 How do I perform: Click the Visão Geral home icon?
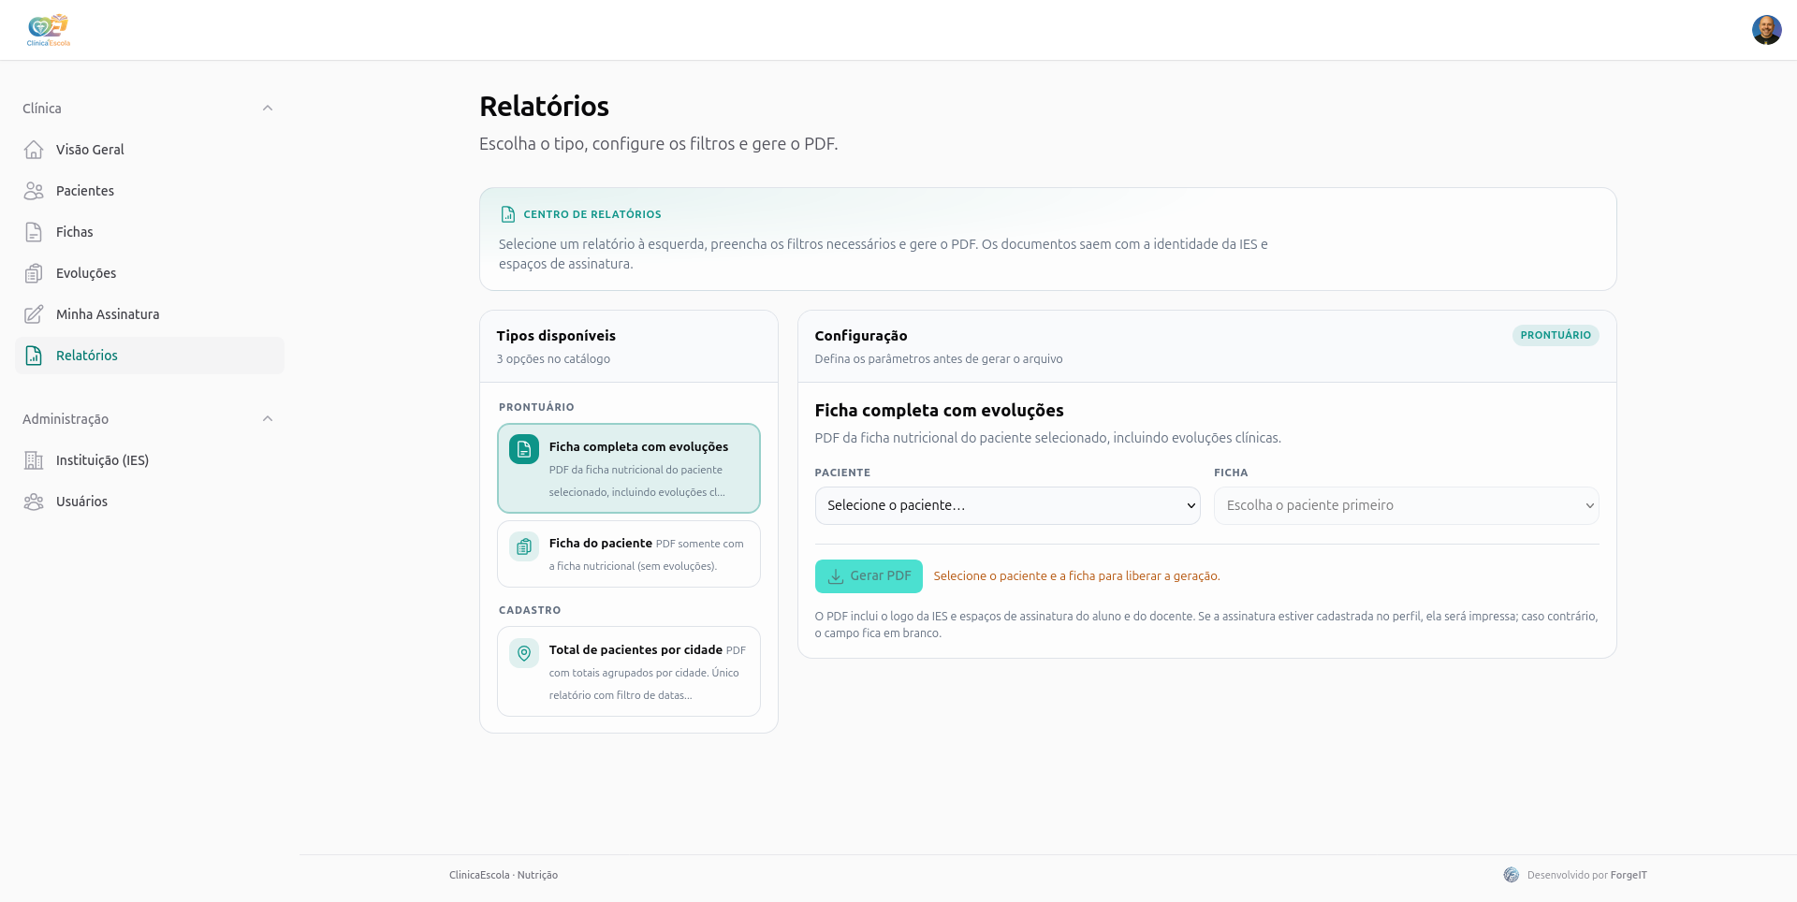pyautogui.click(x=34, y=150)
